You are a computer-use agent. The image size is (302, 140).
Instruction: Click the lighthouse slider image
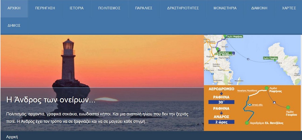click(x=102, y=83)
